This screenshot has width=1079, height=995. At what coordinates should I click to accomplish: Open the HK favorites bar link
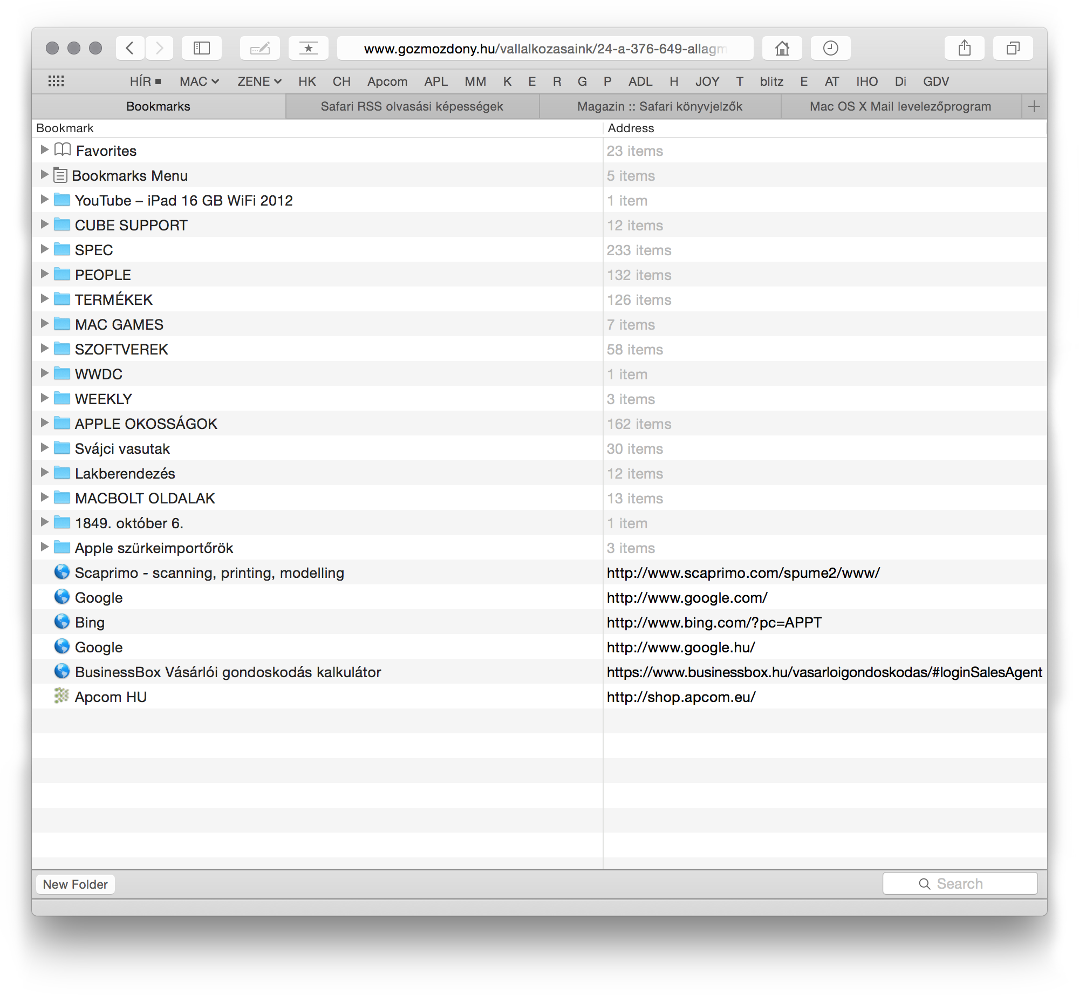click(x=307, y=81)
